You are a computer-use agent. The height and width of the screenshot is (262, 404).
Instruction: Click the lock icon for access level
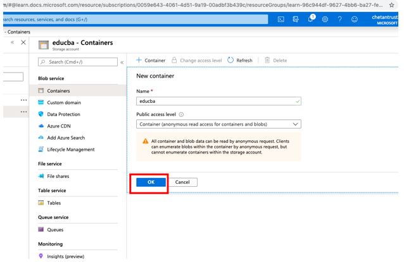[174, 60]
